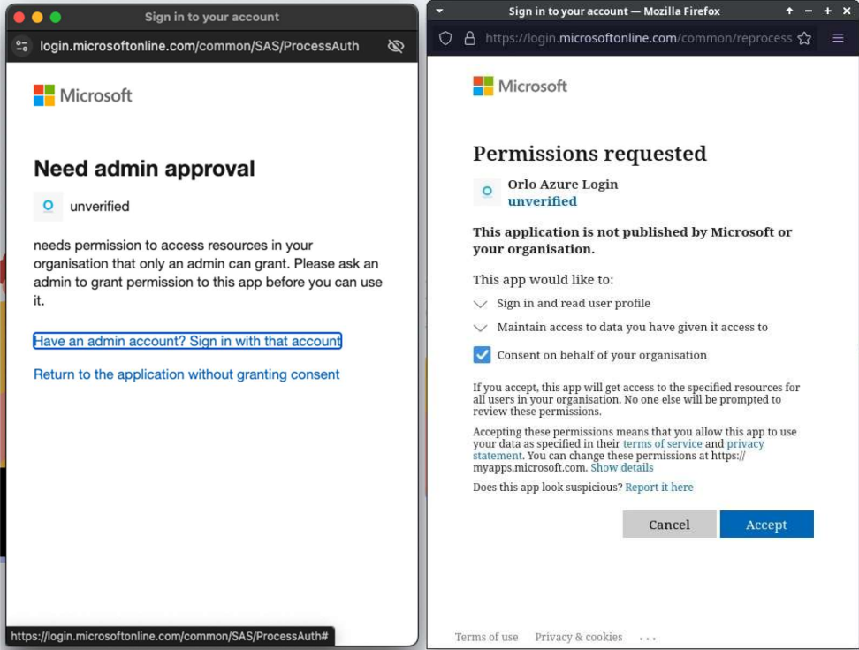The height and width of the screenshot is (650, 859).
Task: Click the site information icon in left address bar
Action: [22, 46]
